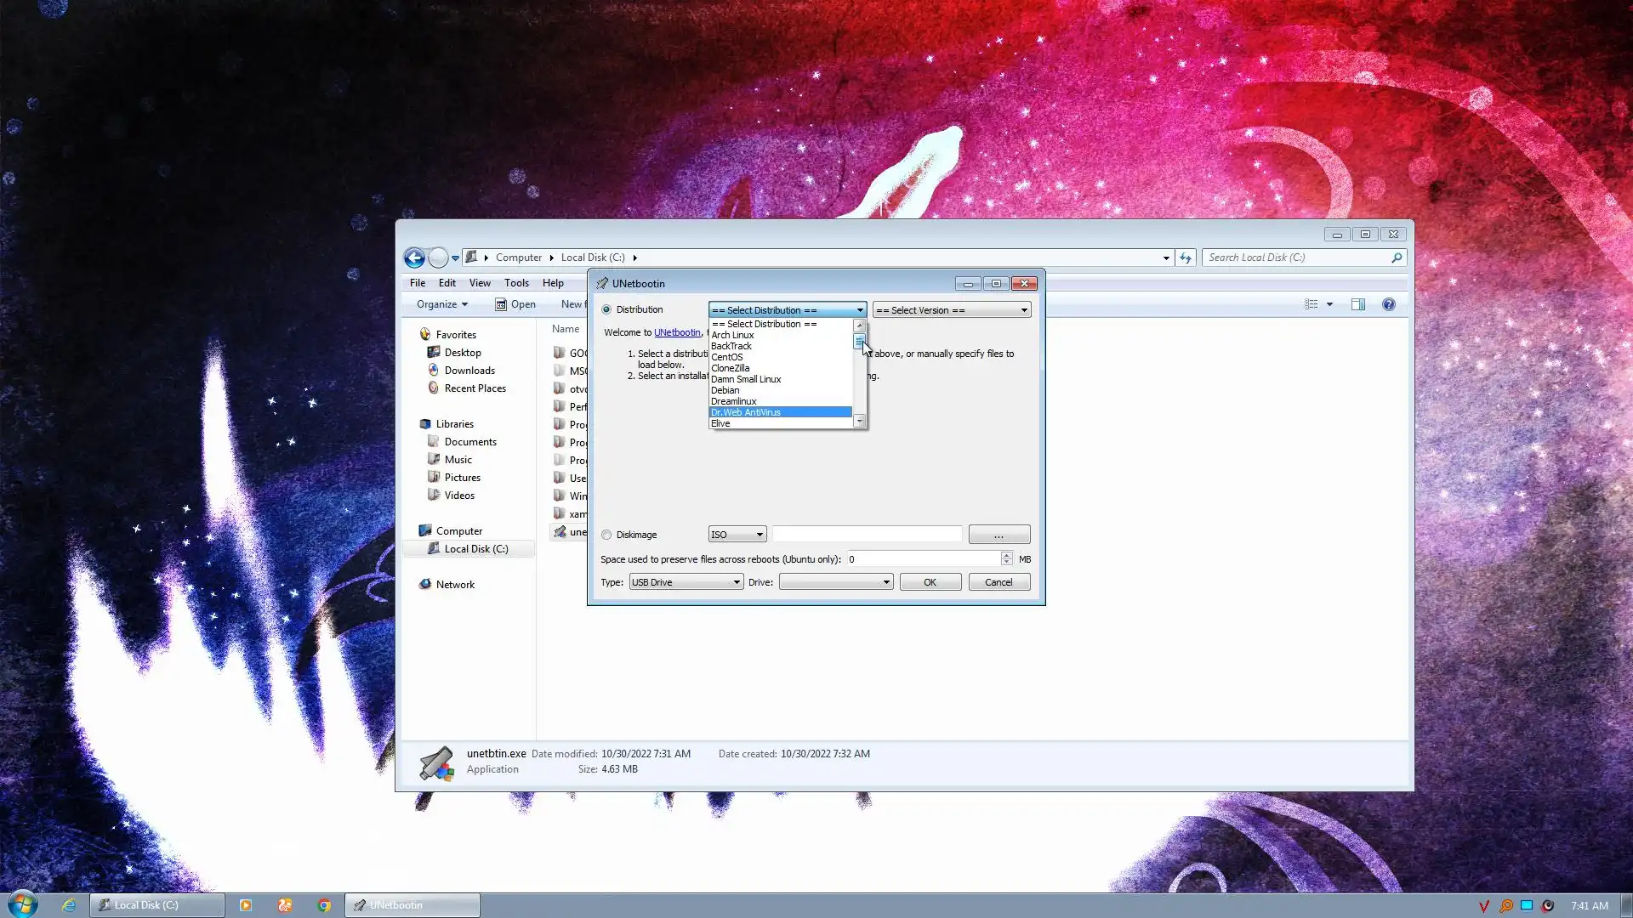This screenshot has height=918, width=1633.
Task: Choose Debian from the distribution list
Action: point(725,390)
